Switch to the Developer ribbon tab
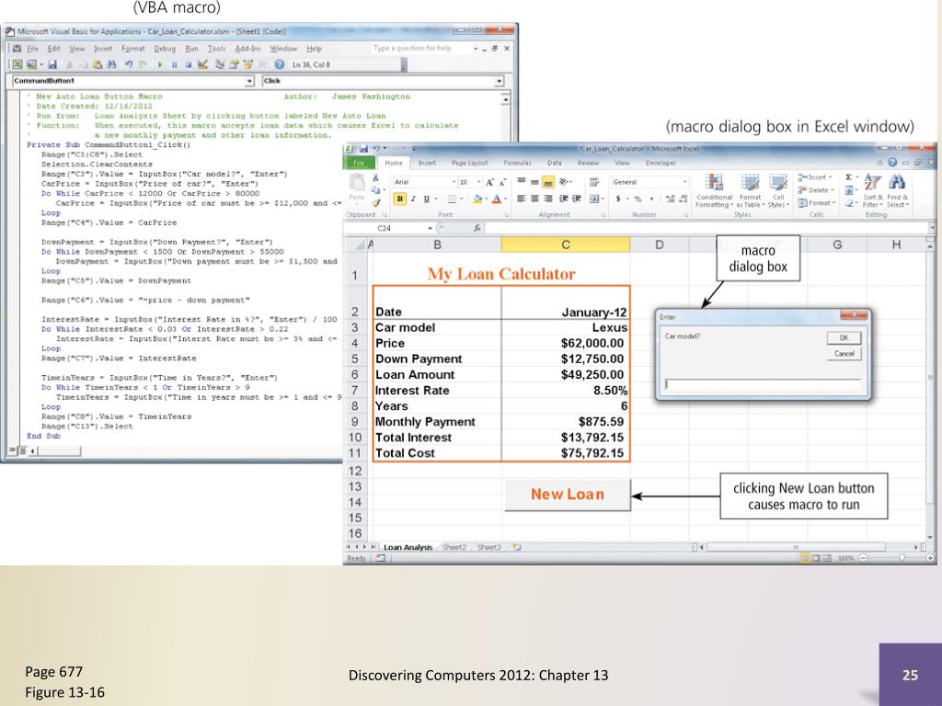 (661, 163)
